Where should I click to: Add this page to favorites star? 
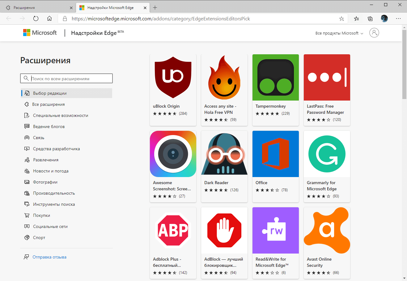point(341,19)
